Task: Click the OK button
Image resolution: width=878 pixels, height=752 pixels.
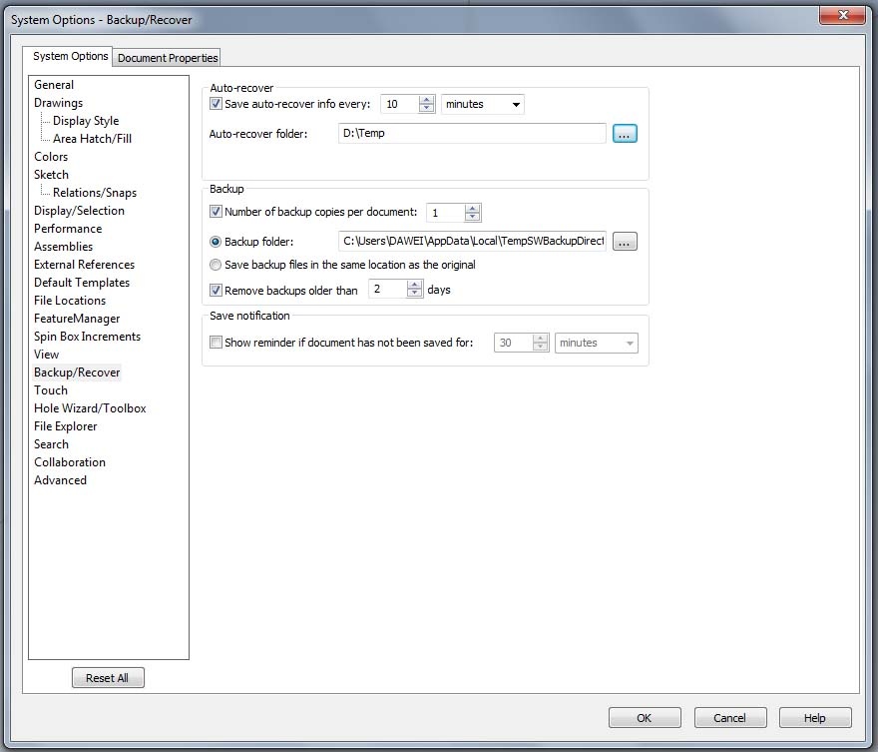Action: click(x=645, y=718)
